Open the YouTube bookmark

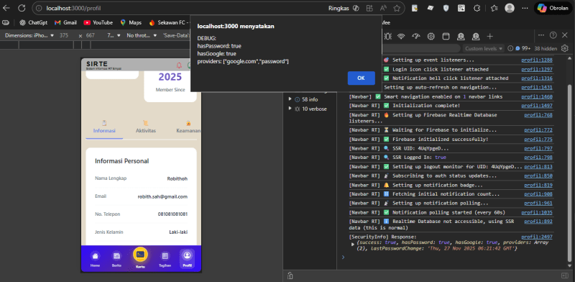click(x=98, y=22)
